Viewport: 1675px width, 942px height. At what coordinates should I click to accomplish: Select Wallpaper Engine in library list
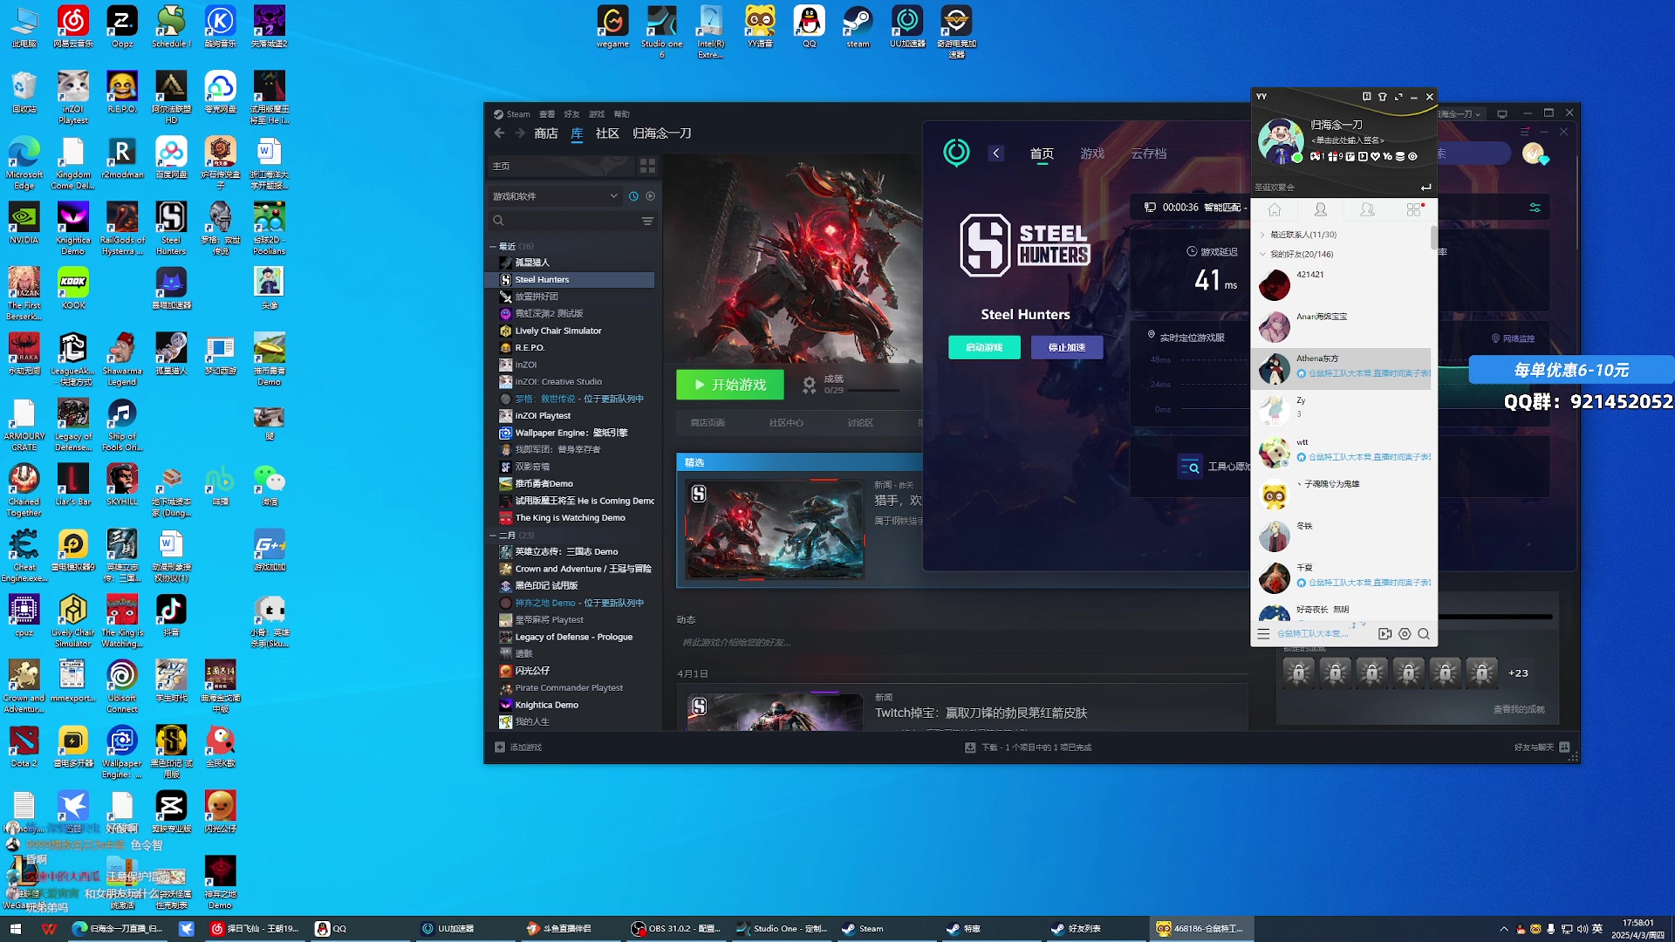click(x=571, y=433)
